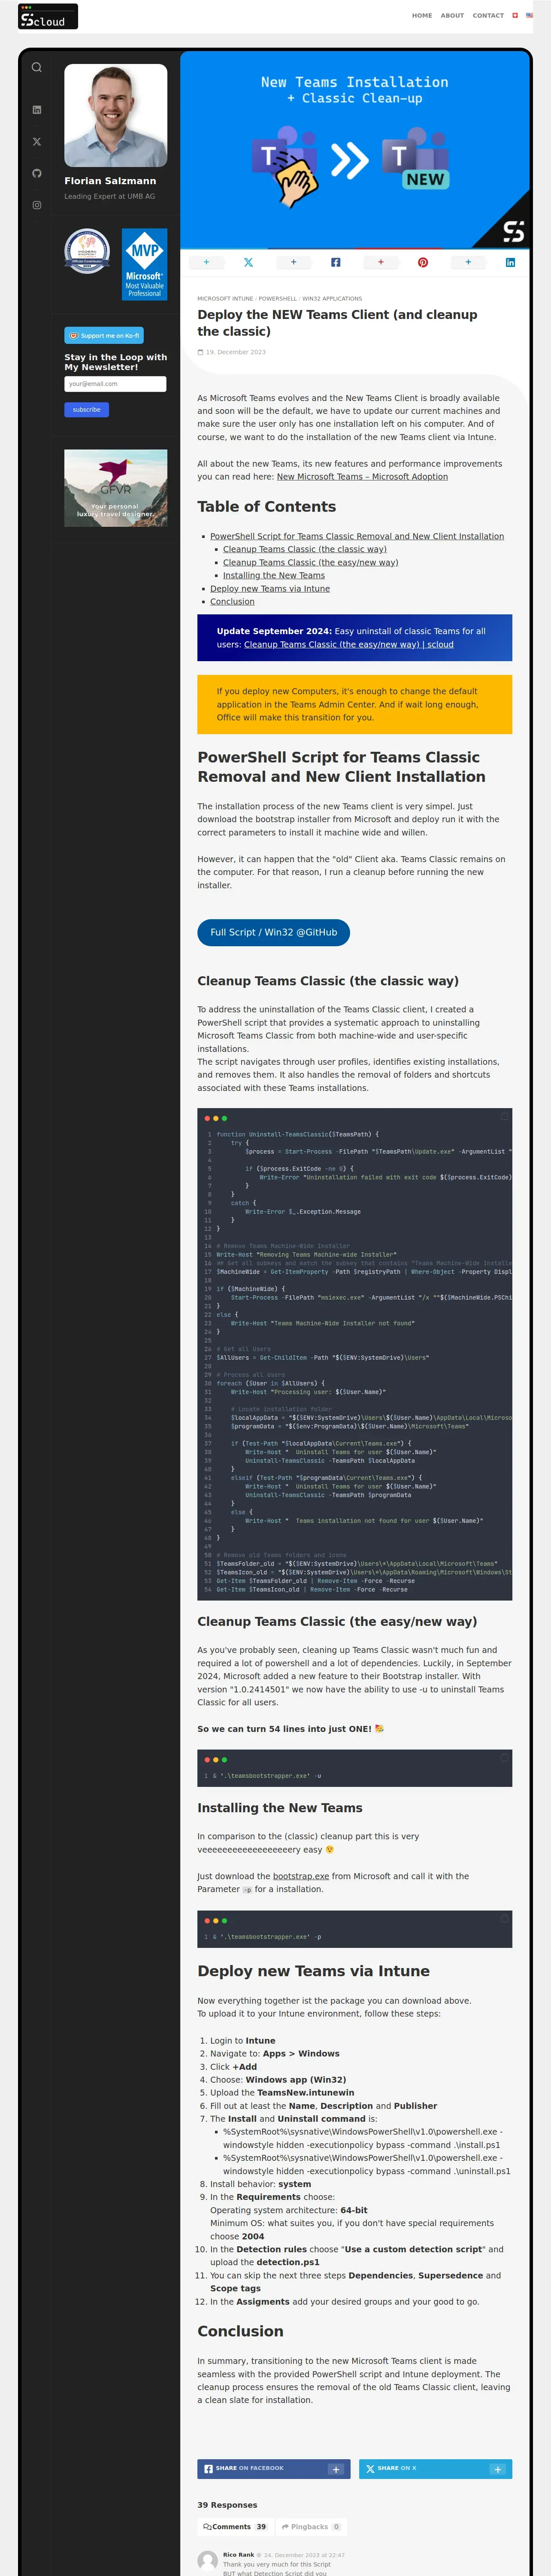Jump to PowerShell Script for Teams Classic Removal TOC entry

(x=357, y=536)
